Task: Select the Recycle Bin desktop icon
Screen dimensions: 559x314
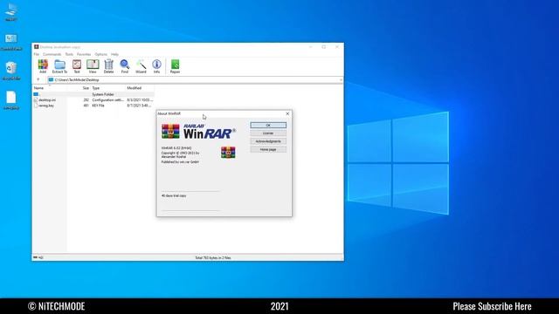Action: pyautogui.click(x=11, y=71)
